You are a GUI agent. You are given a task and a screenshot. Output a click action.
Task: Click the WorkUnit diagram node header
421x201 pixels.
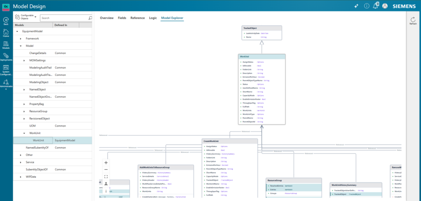(262, 56)
